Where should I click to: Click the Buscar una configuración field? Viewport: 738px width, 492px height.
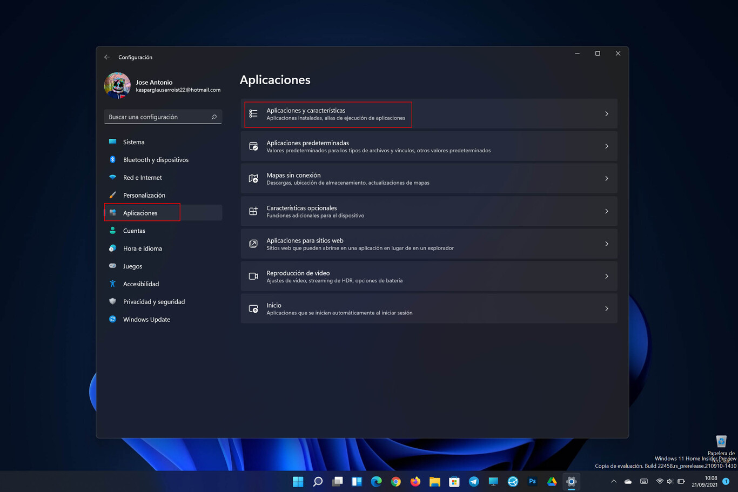(157, 117)
